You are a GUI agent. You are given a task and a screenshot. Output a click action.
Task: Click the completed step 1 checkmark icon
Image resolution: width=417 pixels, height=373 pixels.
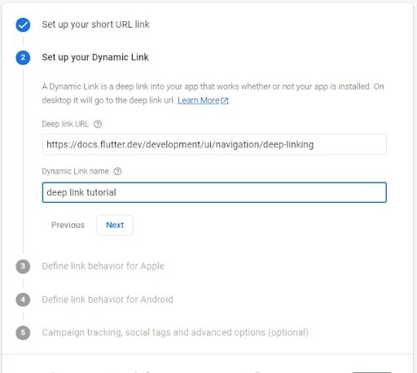tap(23, 25)
